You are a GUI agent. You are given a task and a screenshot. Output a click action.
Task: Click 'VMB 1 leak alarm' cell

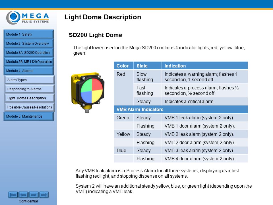click(205, 118)
